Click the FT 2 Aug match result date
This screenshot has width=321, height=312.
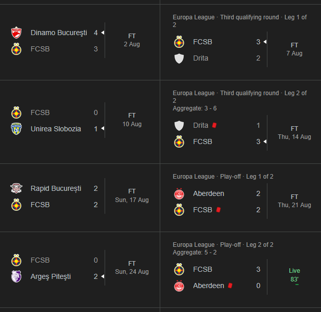click(132, 40)
